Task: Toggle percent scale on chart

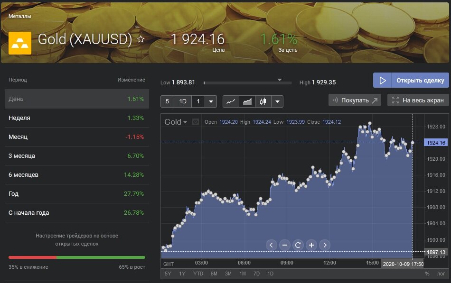Action: [427, 274]
